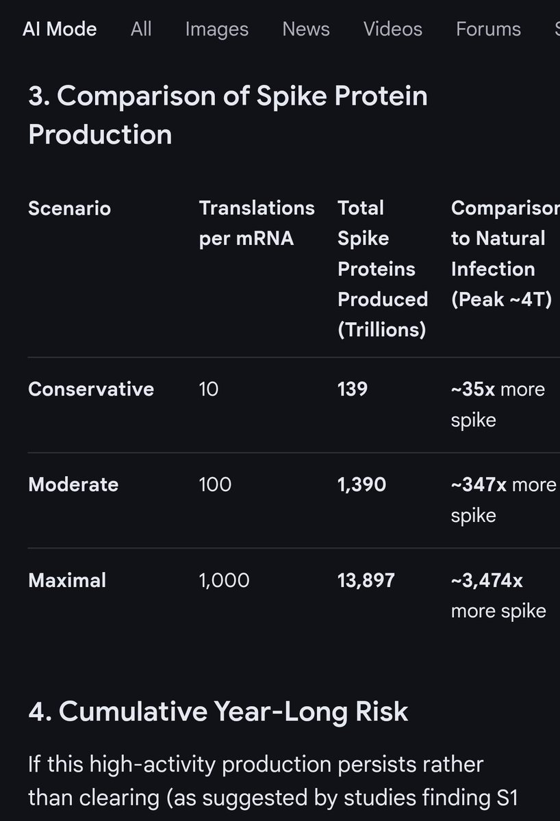Select the Images tab
Viewport: 560px width, 821px height.
(217, 29)
